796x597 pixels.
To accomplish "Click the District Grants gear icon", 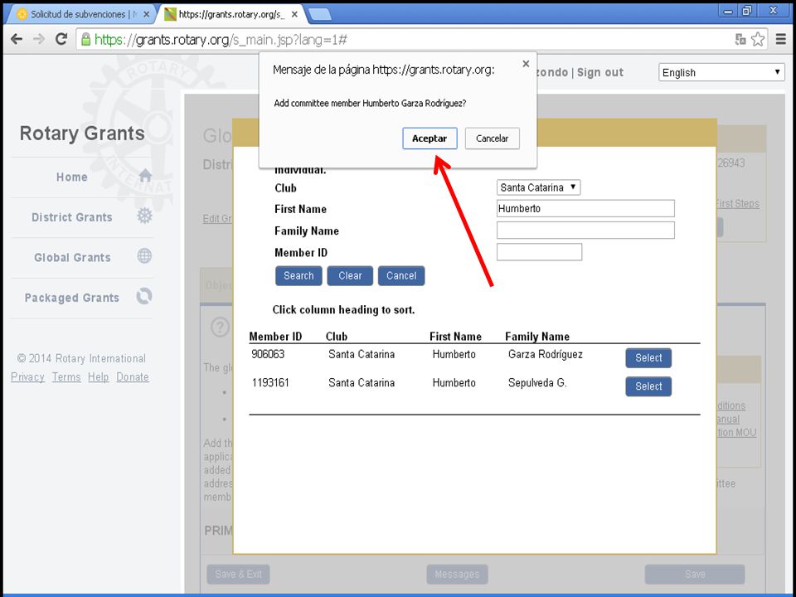I will (144, 216).
